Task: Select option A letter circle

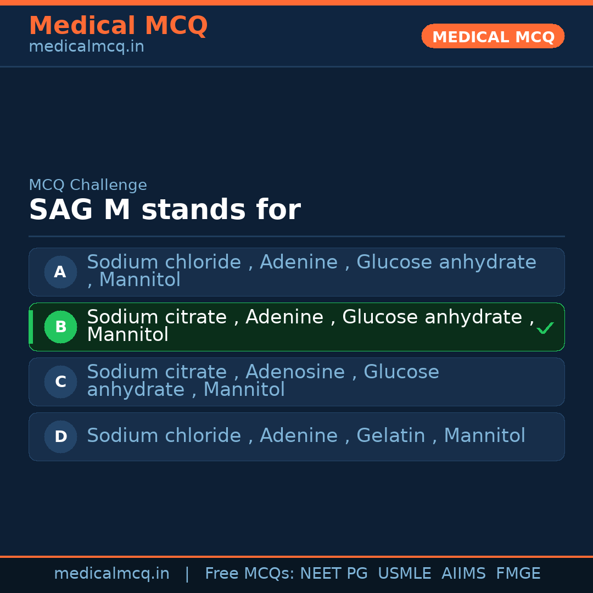Action: 60,272
